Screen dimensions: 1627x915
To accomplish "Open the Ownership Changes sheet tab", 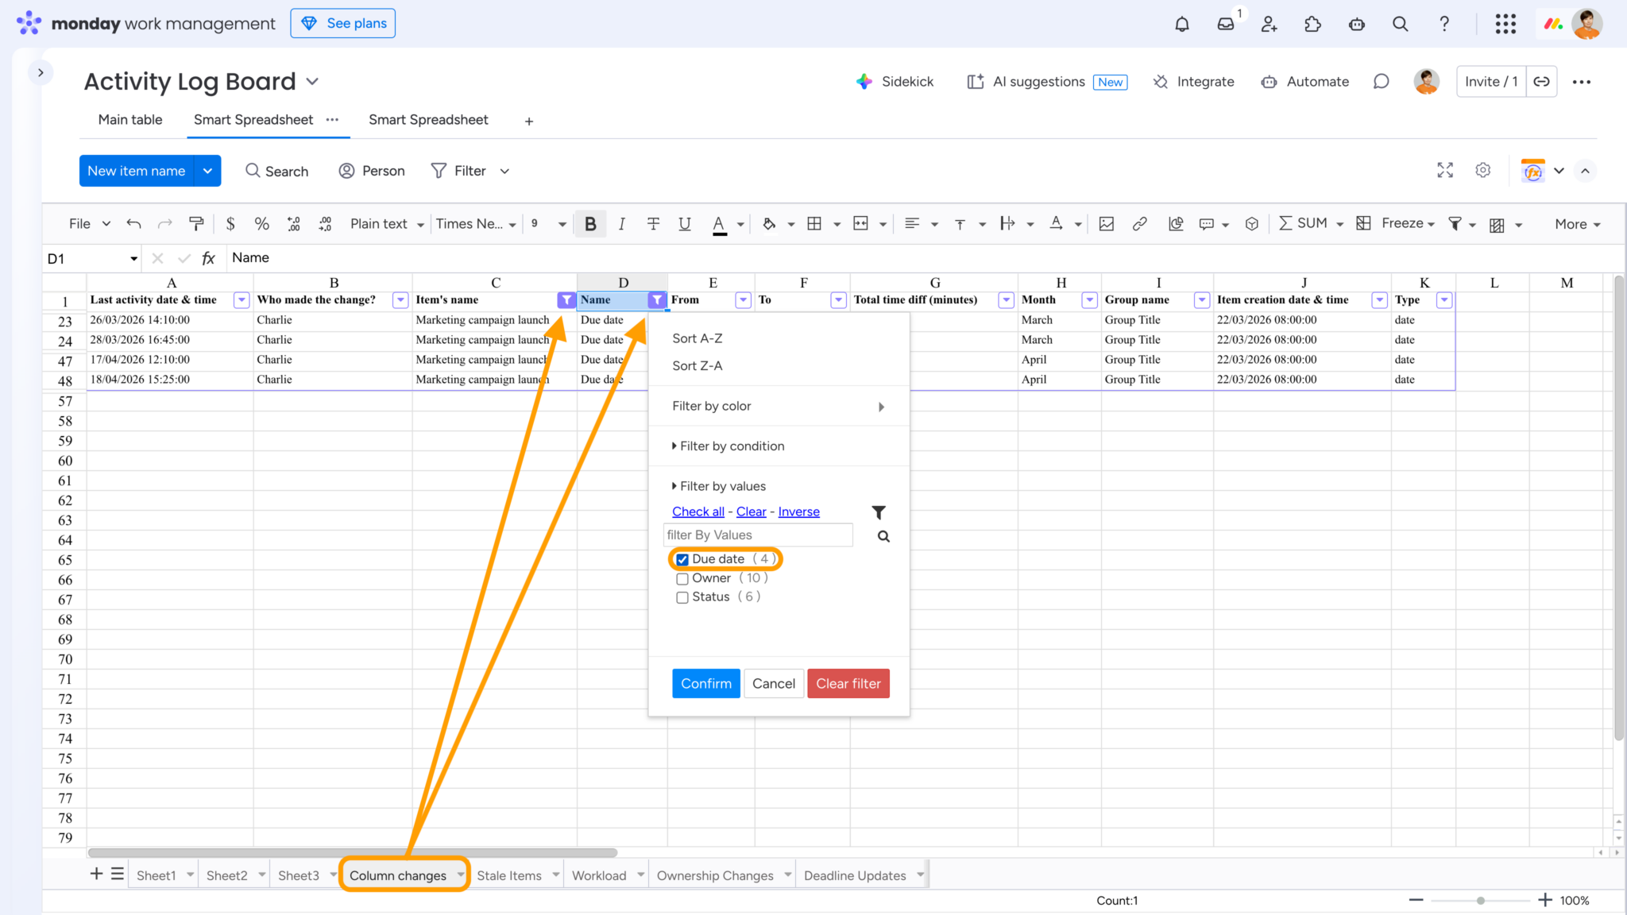I will click(x=715, y=875).
